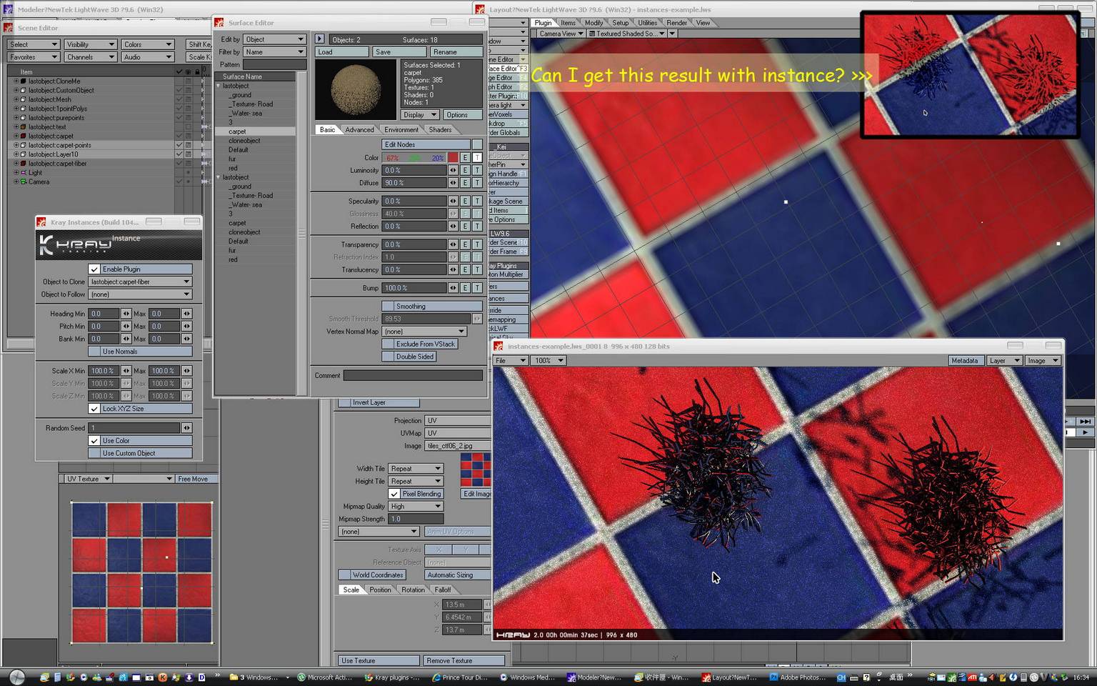Click the red Color swatch in Surface Editor
Viewport: 1097px width, 686px height.
(453, 158)
